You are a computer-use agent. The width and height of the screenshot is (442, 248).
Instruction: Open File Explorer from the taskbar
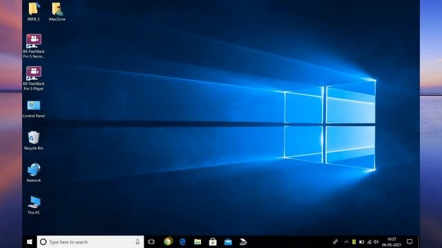pyautogui.click(x=198, y=242)
